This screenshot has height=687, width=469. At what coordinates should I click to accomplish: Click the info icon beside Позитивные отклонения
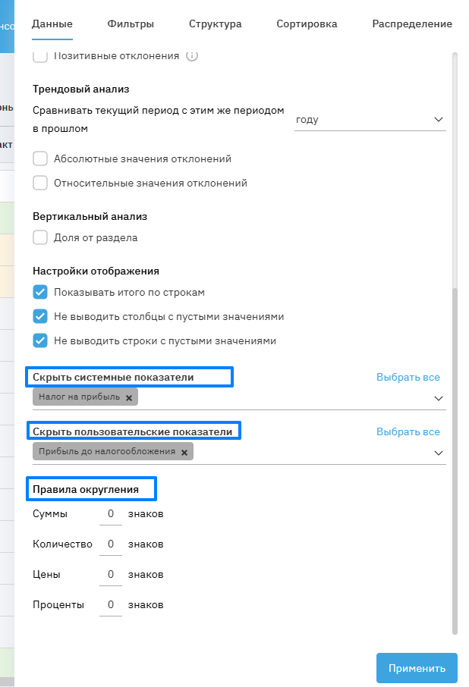coord(192,55)
